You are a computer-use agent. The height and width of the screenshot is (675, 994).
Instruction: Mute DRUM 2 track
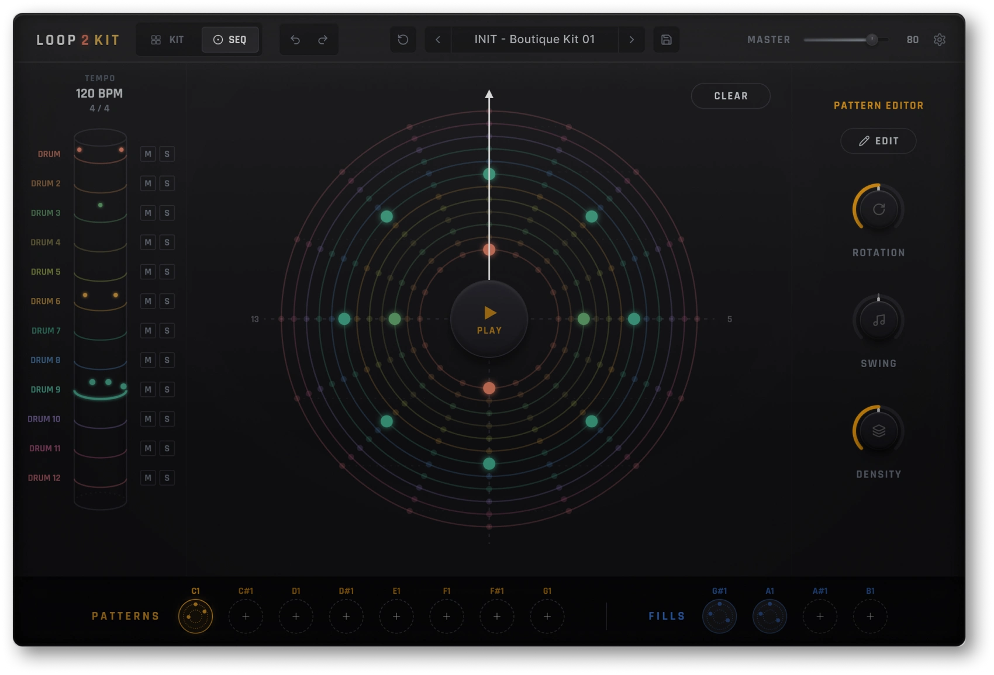[148, 184]
